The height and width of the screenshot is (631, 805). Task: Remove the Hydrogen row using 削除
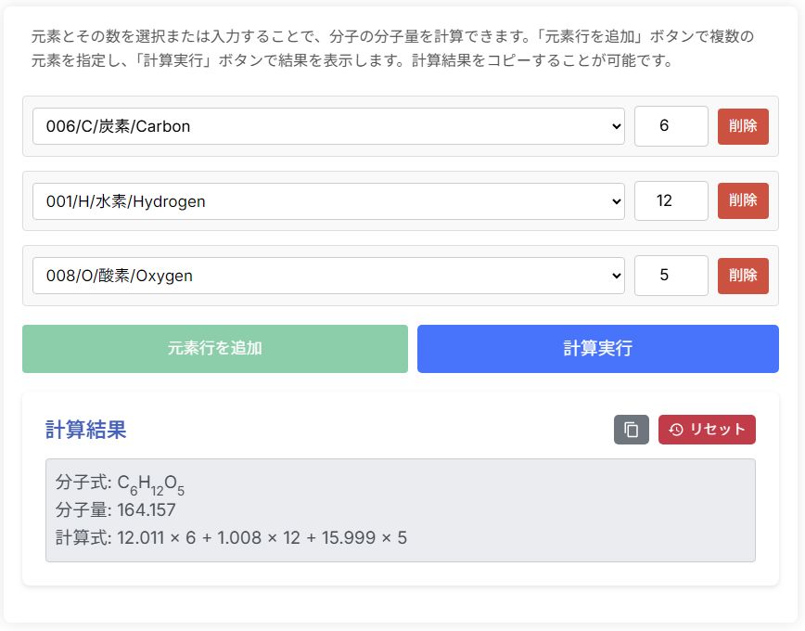(743, 201)
